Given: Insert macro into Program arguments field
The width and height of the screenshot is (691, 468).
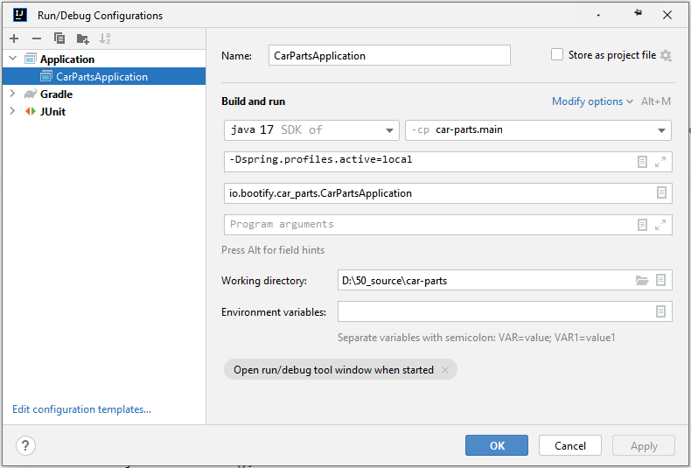Looking at the screenshot, I should coord(642,225).
